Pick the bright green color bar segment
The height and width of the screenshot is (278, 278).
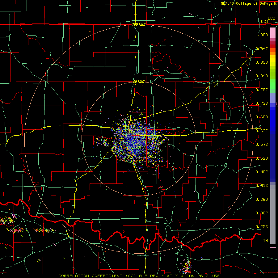point(273,84)
